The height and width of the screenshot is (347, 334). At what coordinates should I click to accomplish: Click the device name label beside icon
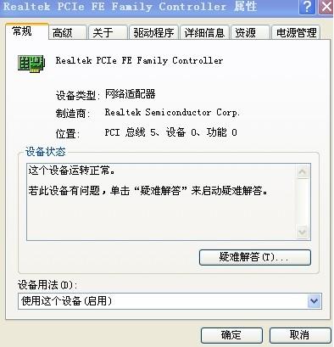click(139, 60)
